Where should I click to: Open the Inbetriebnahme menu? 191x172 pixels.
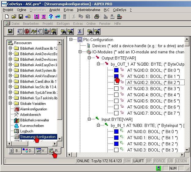coord(88,10)
